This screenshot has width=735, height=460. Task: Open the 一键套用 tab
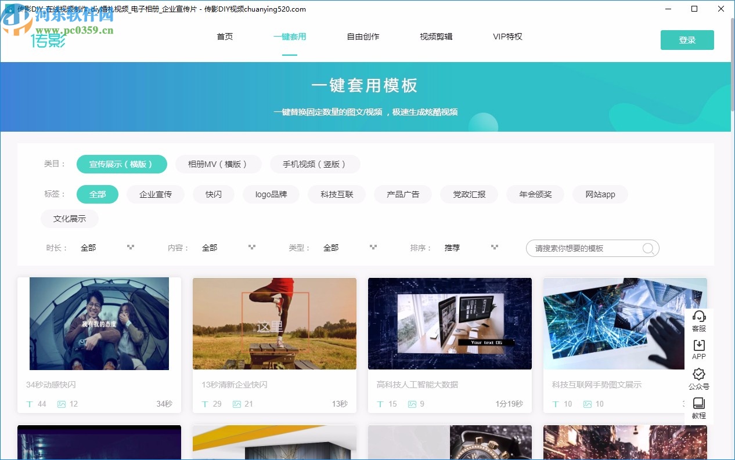pyautogui.click(x=290, y=37)
